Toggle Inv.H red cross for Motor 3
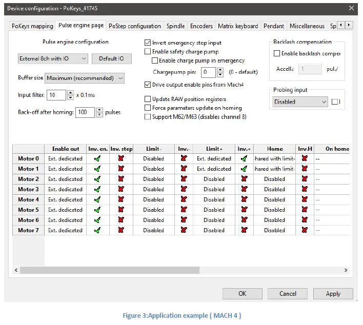This screenshot has height=325, width=363. click(x=305, y=189)
